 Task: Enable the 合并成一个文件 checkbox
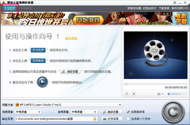point(128,119)
